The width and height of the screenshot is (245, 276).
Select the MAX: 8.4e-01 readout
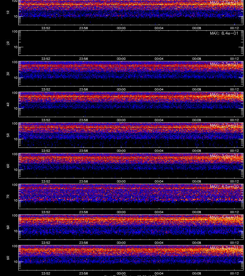[224, 33]
